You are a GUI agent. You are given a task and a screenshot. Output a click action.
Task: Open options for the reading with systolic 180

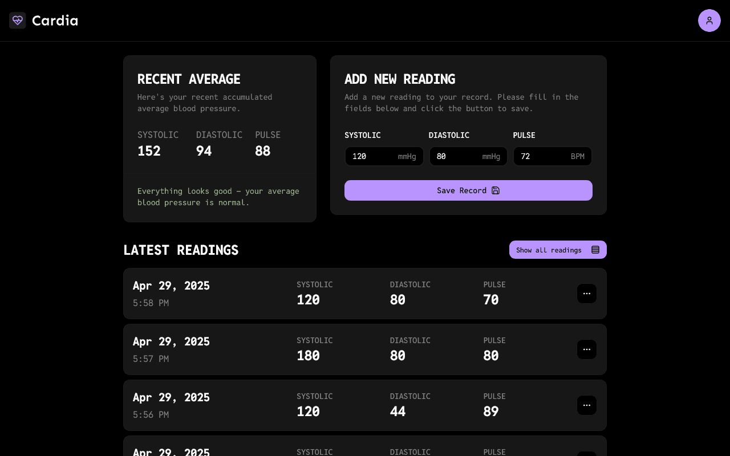[587, 349]
